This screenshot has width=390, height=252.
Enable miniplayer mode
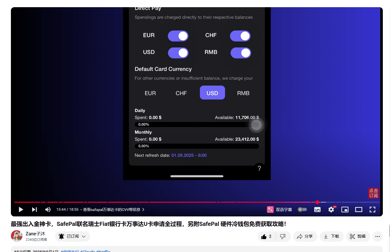click(x=345, y=210)
